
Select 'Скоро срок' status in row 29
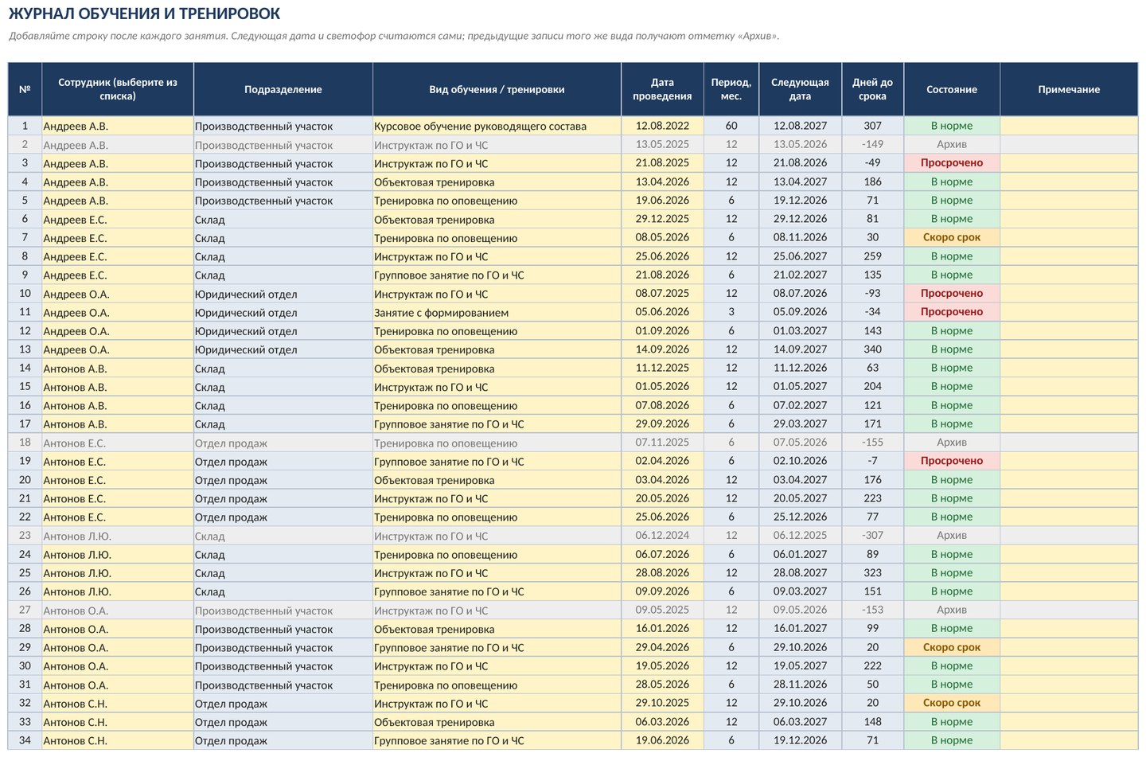pos(952,647)
